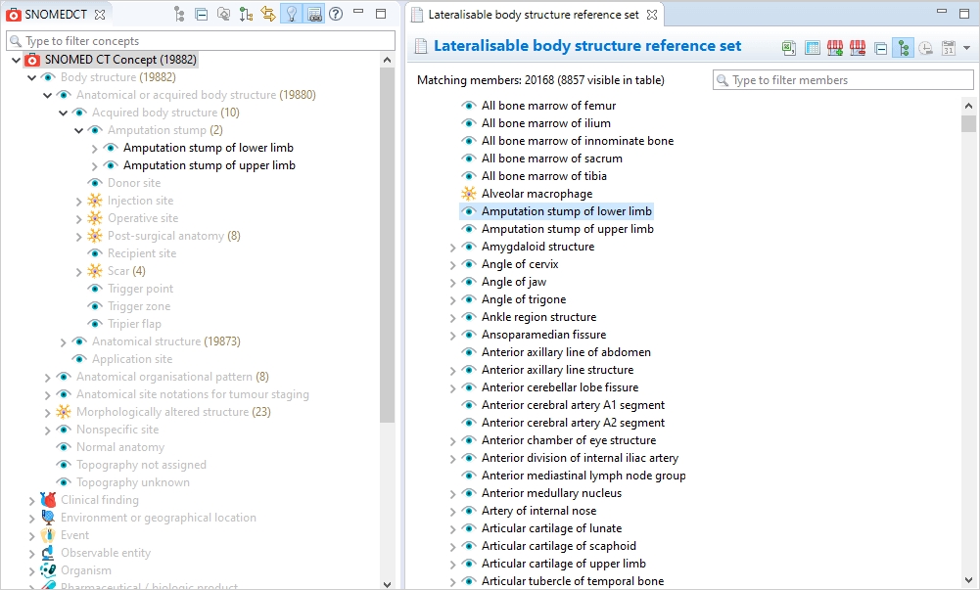Screen dimensions: 980x590
Task: Select Clinical finding in the concept tree
Action: point(99,500)
